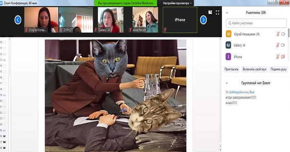Select the Анастасия video thumbnail
This screenshot has height=152, width=290.
click(x=145, y=20)
